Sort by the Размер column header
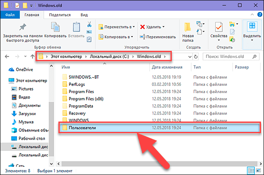Viewport: 264px width, 175px height. point(242,67)
